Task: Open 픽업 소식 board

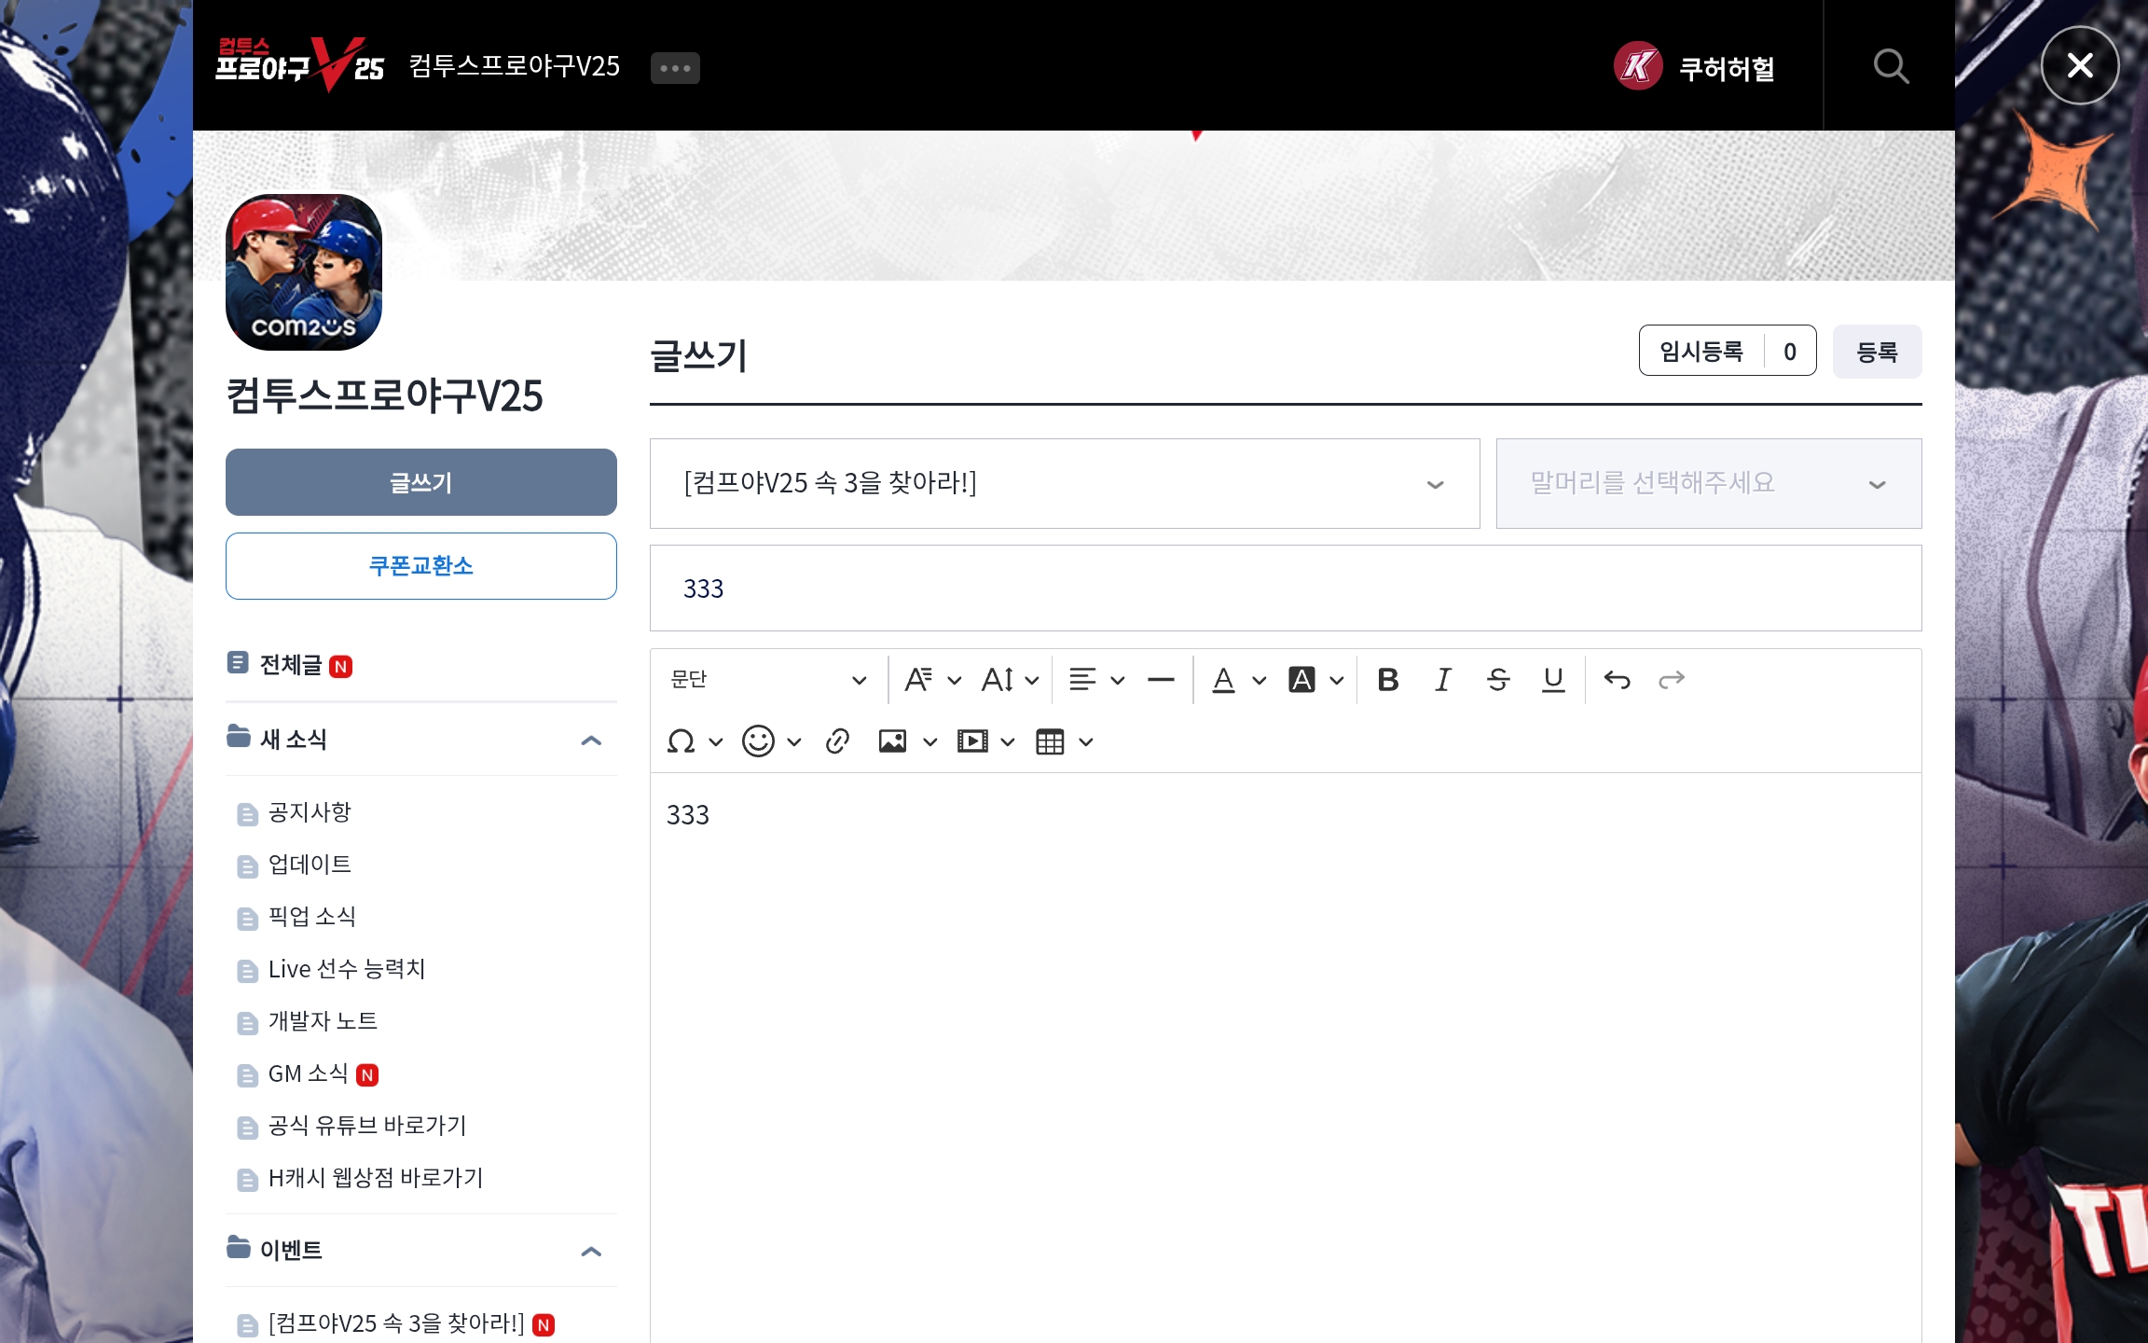Action: (x=312, y=917)
